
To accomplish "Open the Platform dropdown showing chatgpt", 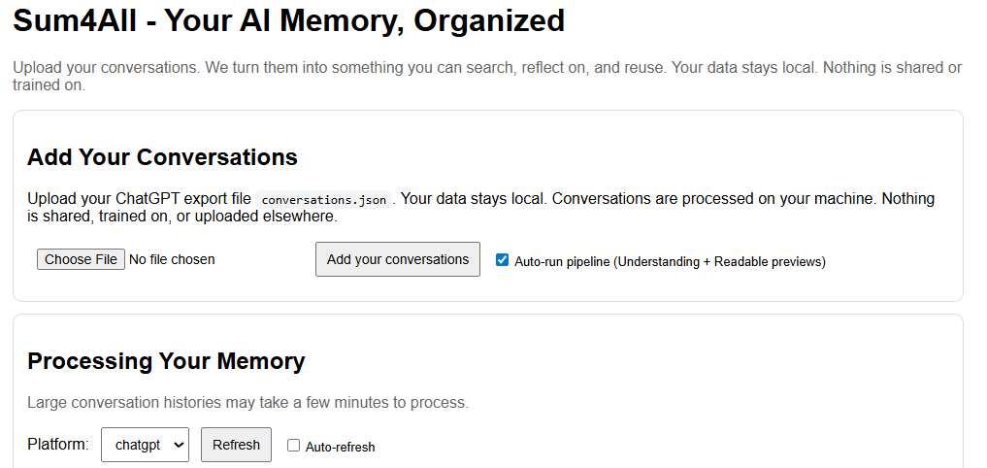I will coord(145,445).
